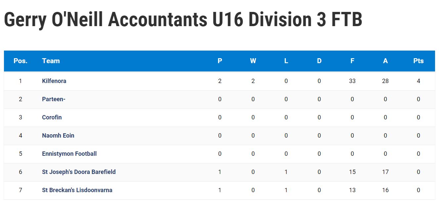Viewport: 439px width, 209px height.
Task: Click the Pts column header
Action: point(418,61)
